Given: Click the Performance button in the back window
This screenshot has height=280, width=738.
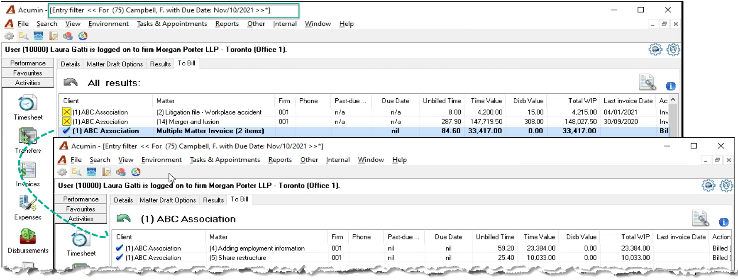Looking at the screenshot, I should tap(28, 63).
